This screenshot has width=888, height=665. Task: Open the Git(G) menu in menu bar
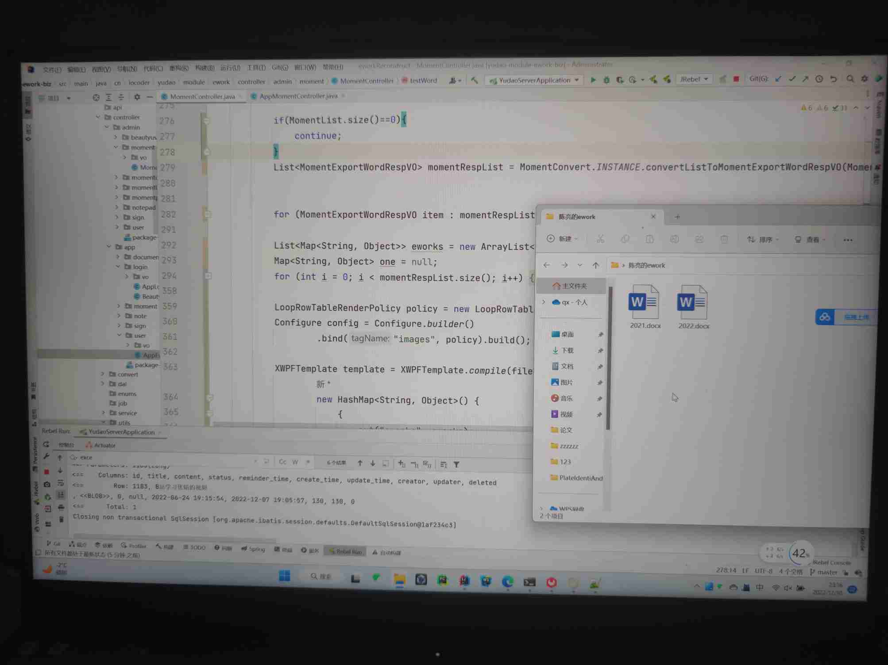tap(279, 68)
